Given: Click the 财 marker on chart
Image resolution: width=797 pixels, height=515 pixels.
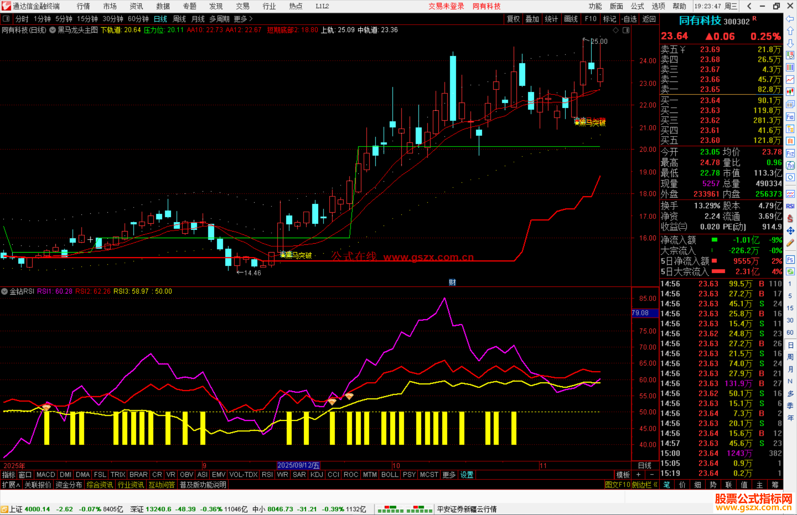Looking at the screenshot, I should pos(452,282).
